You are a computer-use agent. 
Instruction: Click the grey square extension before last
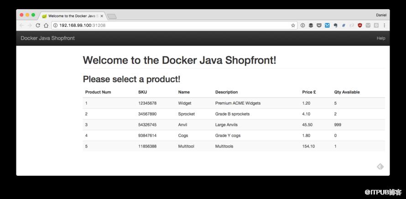[x=368, y=26]
